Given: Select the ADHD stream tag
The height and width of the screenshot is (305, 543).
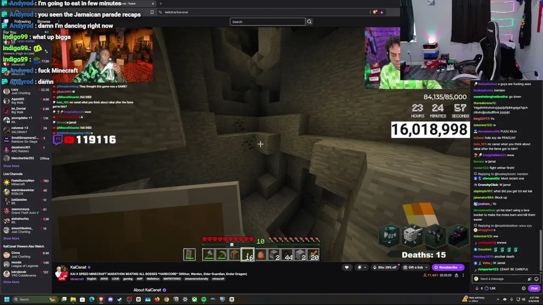Looking at the screenshot, I should (x=104, y=279).
